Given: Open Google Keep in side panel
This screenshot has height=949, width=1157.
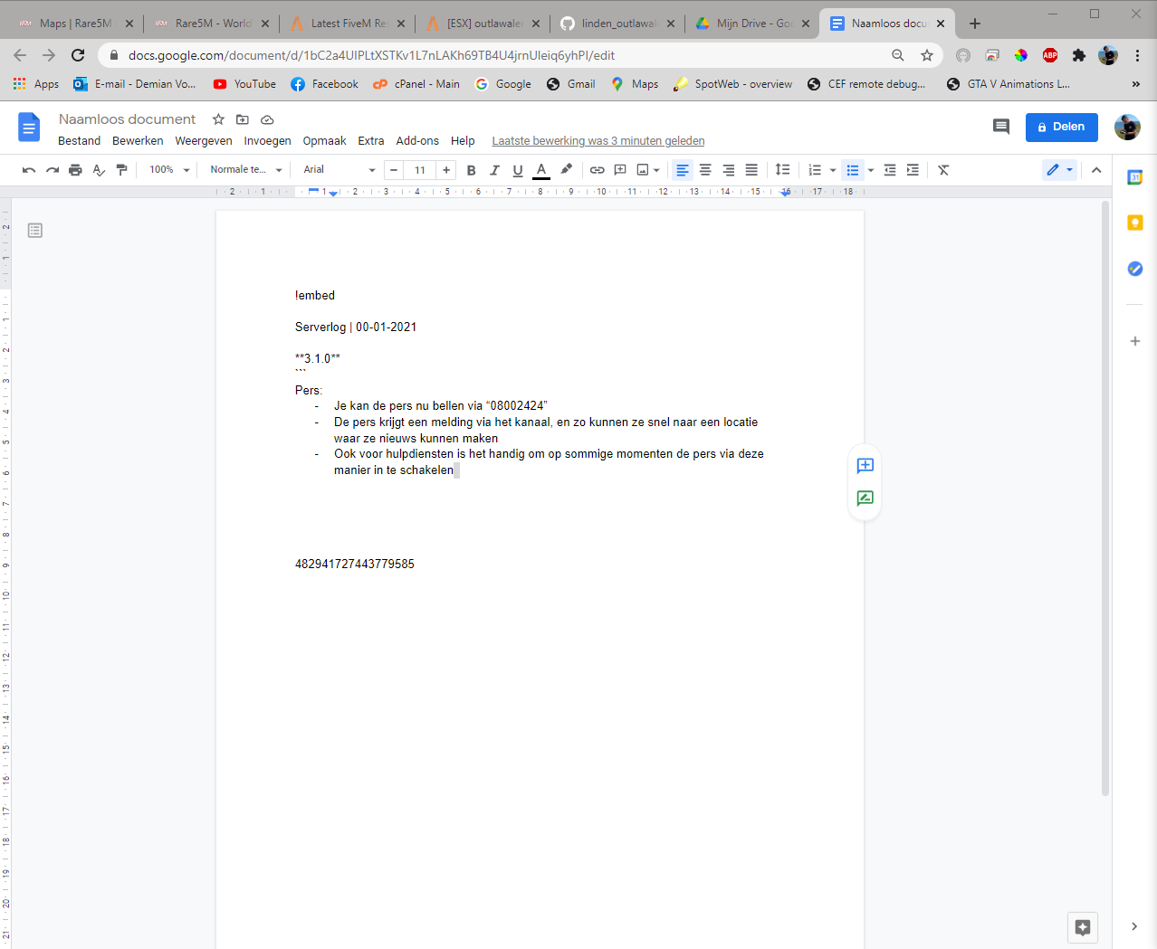Looking at the screenshot, I should (1134, 223).
